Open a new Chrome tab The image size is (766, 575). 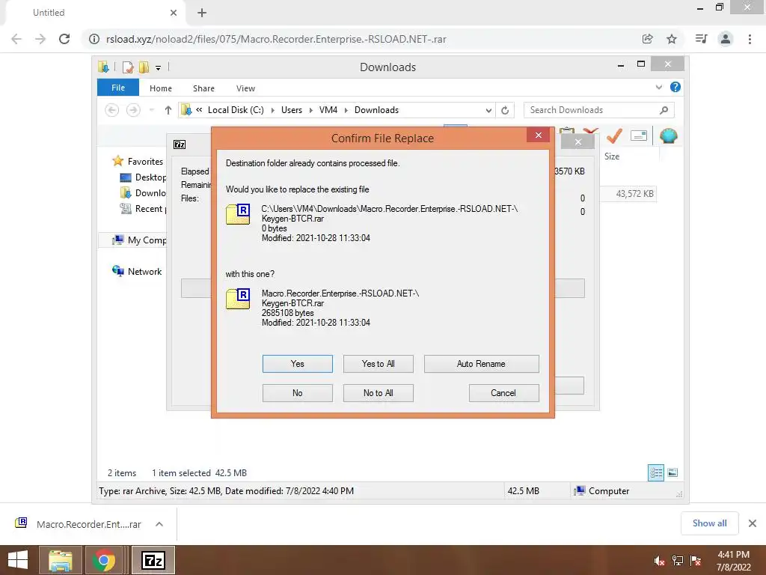coord(202,13)
